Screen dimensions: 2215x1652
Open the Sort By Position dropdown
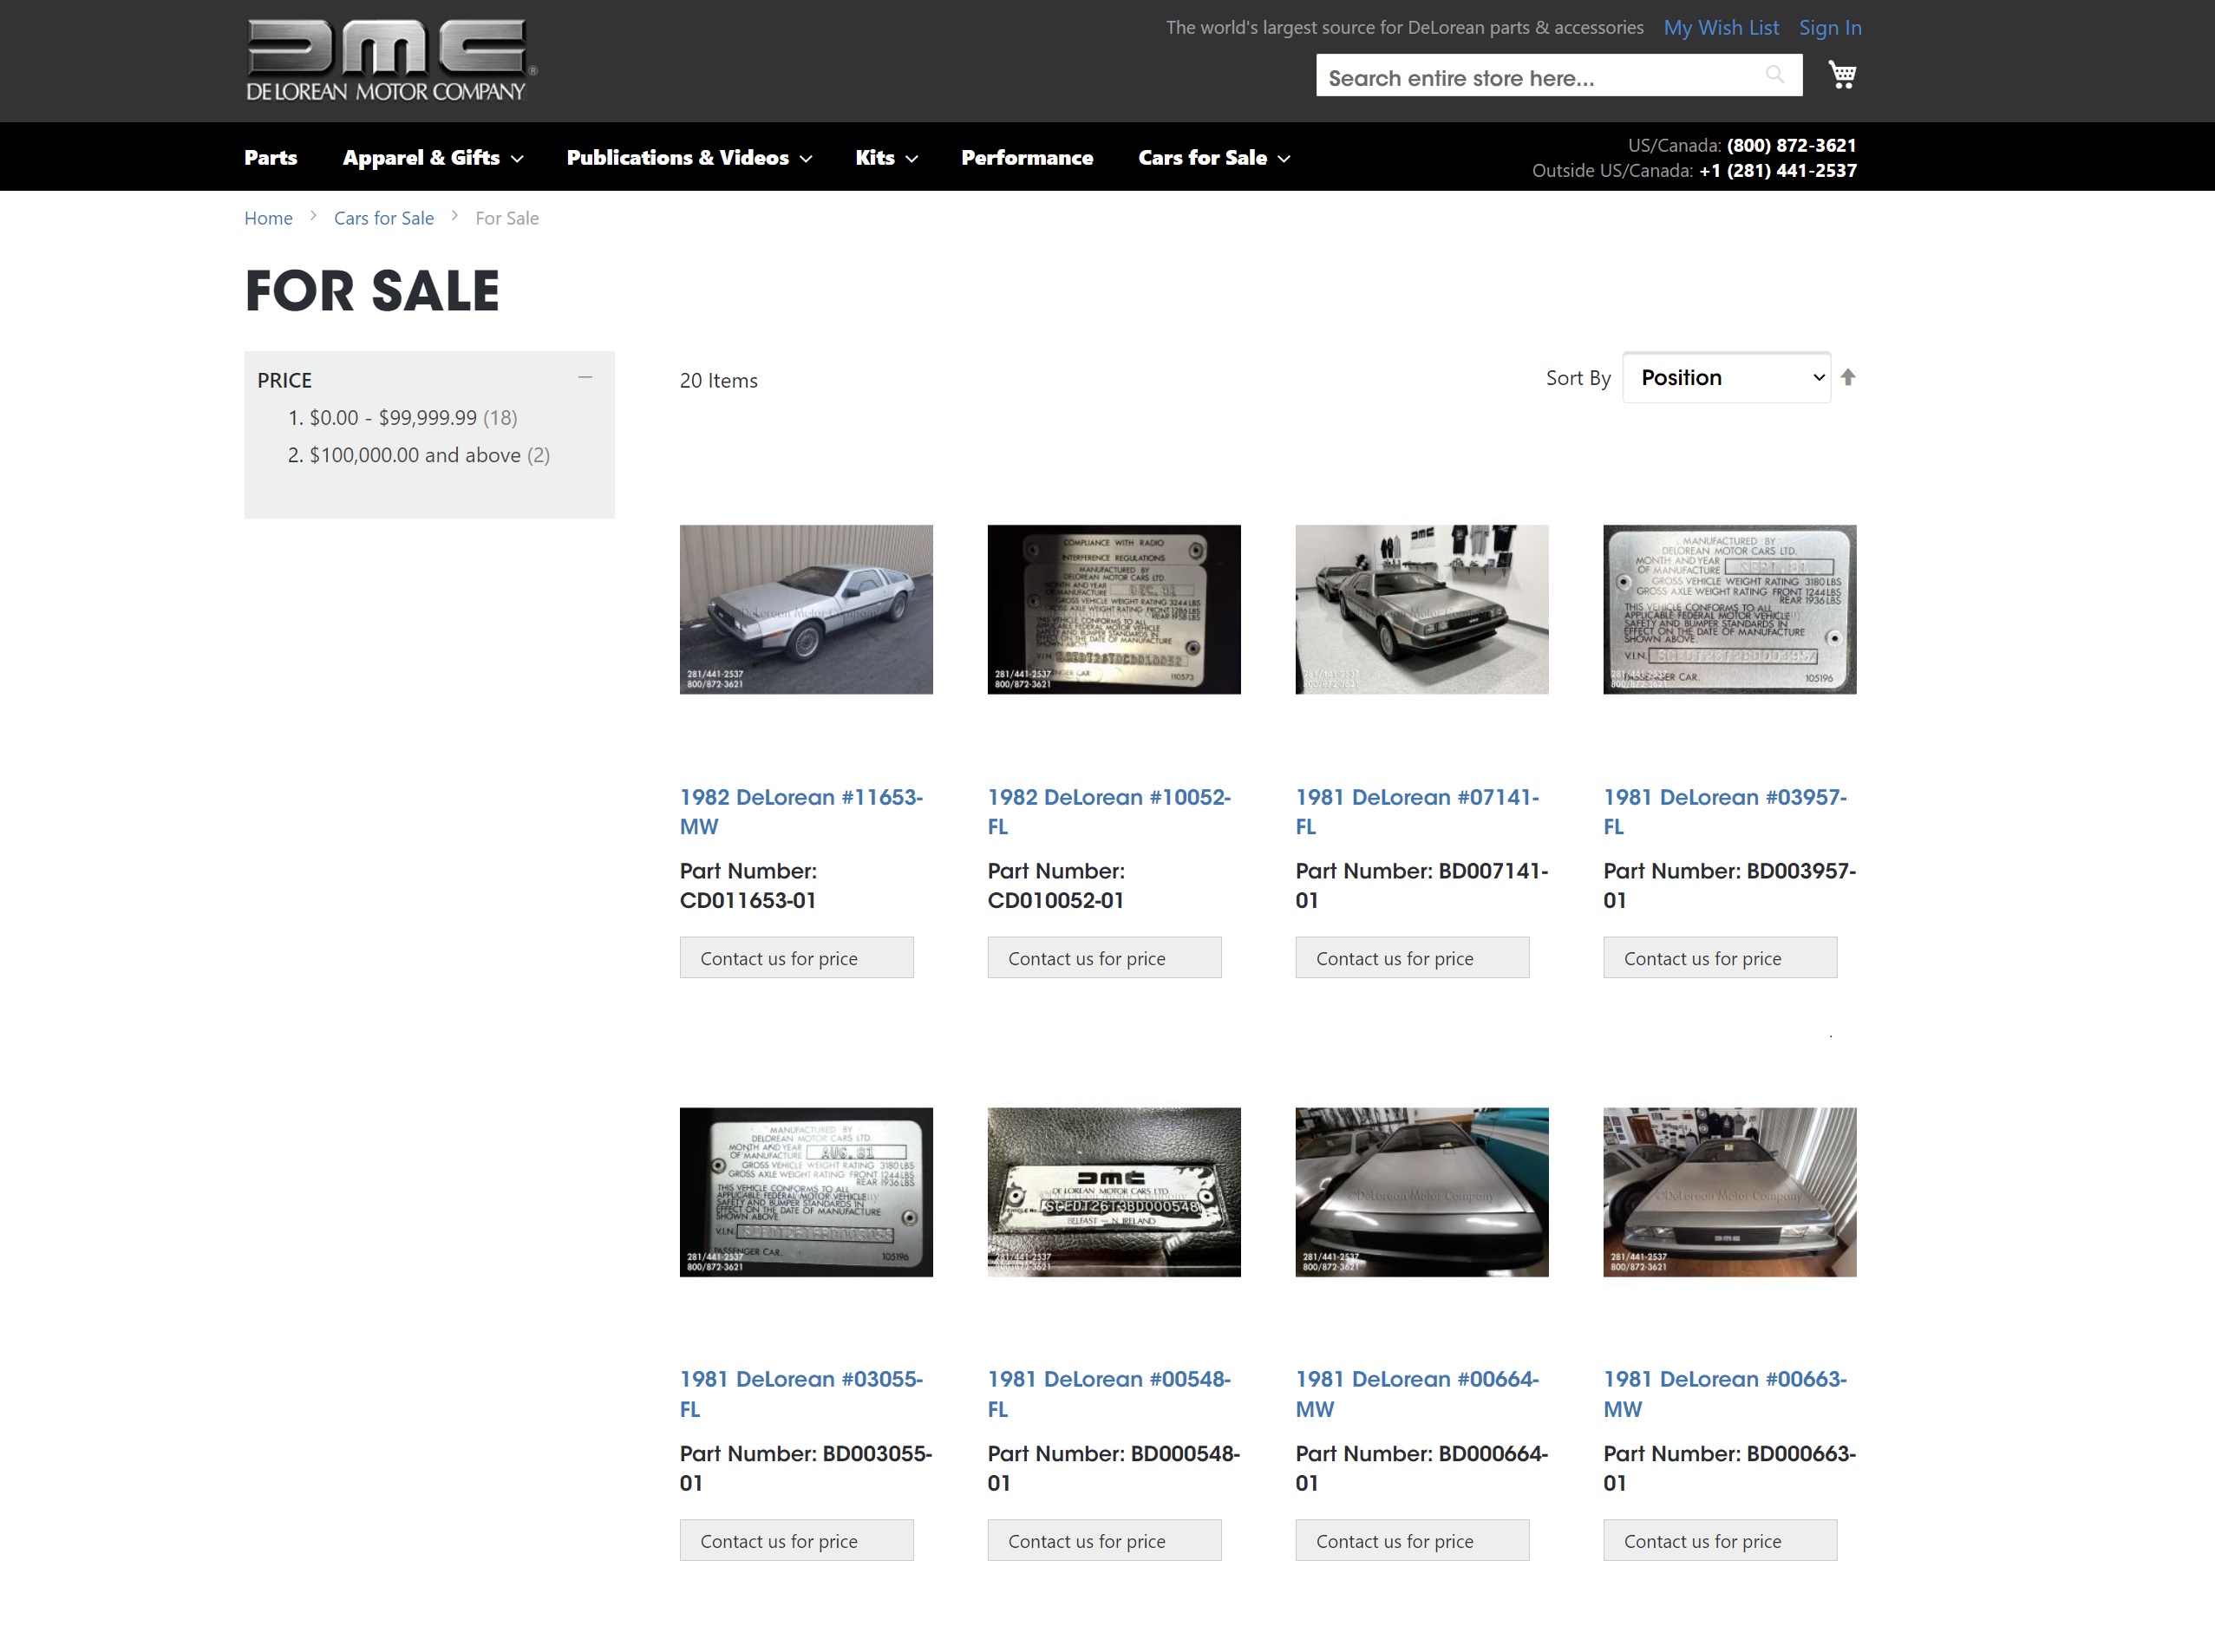(x=1725, y=378)
